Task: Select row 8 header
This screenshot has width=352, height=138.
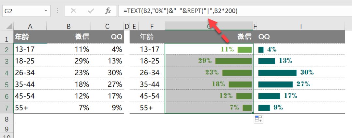Action: point(7,119)
